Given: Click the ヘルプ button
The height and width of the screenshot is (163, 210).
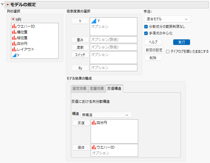Looking at the screenshot, I should tap(153, 42).
